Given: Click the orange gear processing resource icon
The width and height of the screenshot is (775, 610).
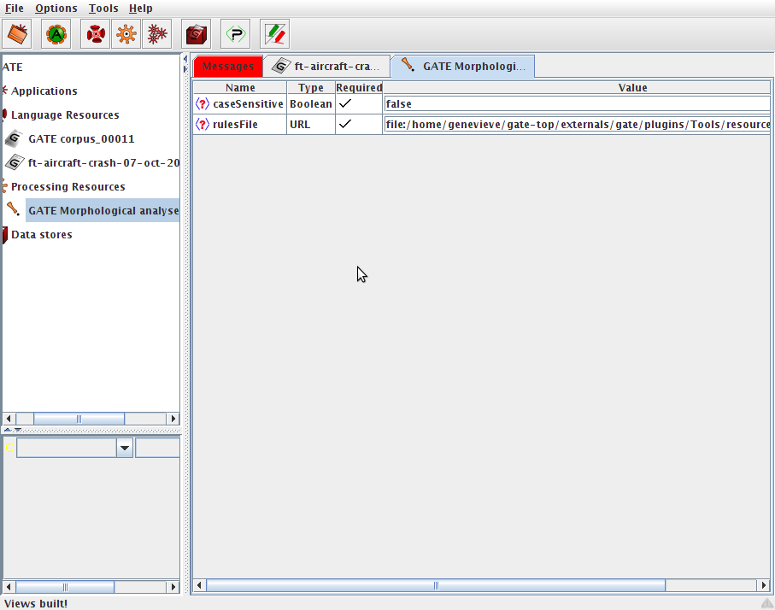Looking at the screenshot, I should point(126,34).
